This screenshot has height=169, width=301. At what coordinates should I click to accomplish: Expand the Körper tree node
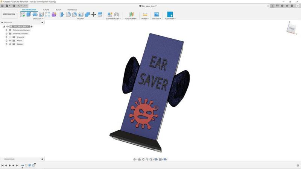[x=6, y=41]
